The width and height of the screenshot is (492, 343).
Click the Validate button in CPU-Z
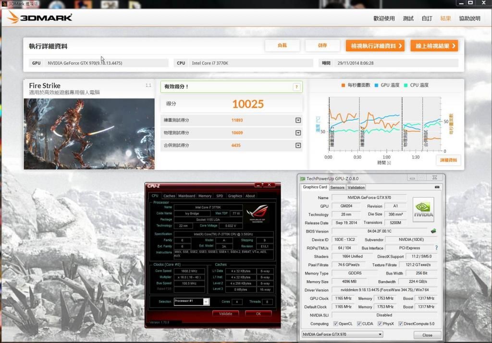(226, 314)
